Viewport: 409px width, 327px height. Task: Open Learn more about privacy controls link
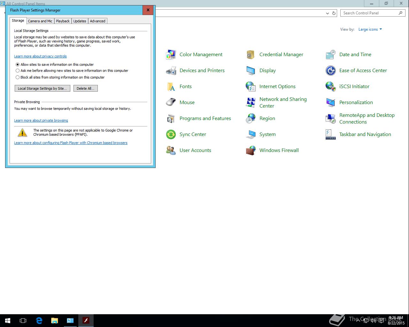coord(40,56)
